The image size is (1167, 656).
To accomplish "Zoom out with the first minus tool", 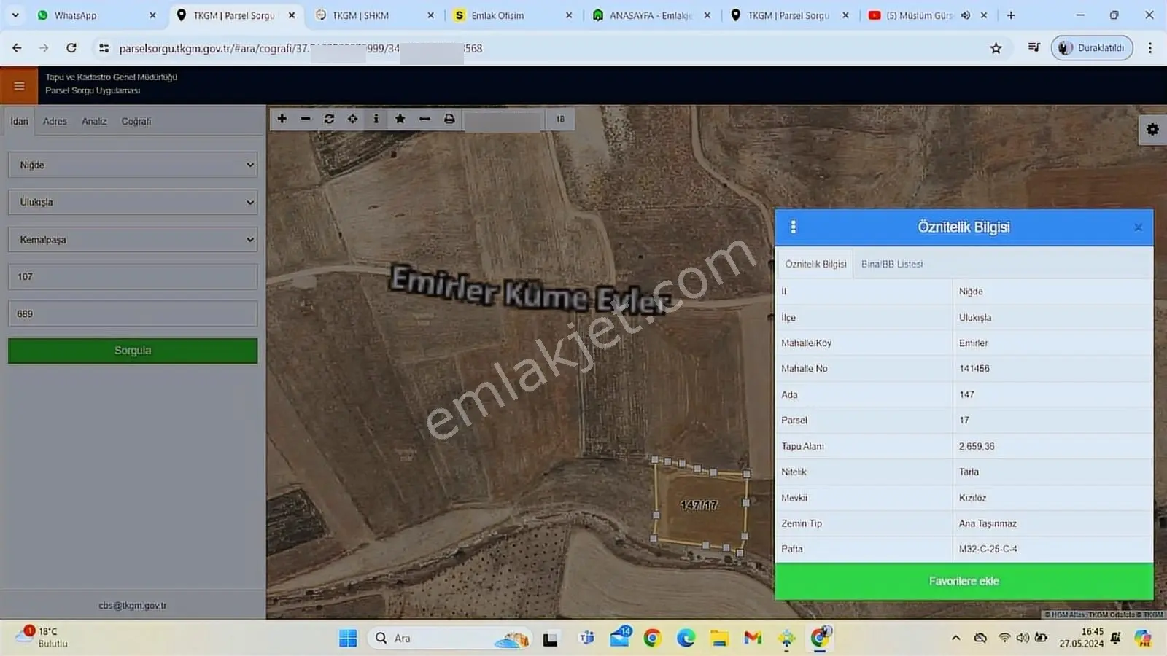I will click(306, 119).
